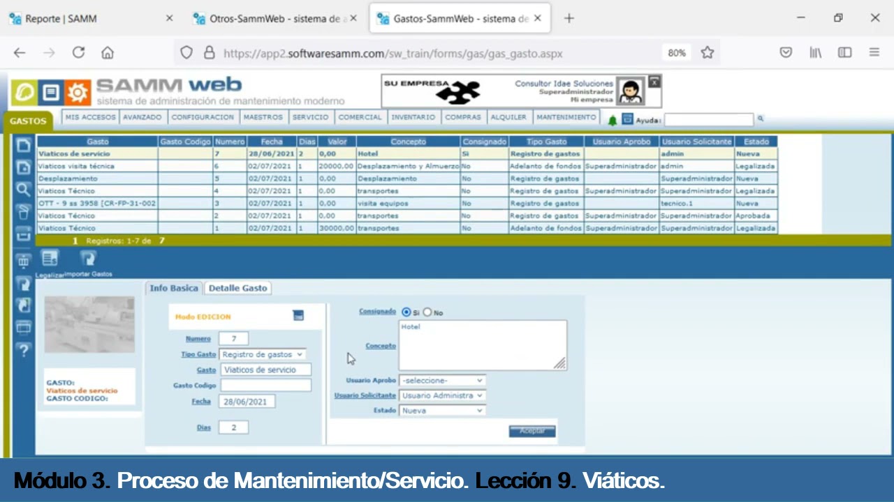Open the INVENTARIO menu
The image size is (894, 502).
click(413, 117)
